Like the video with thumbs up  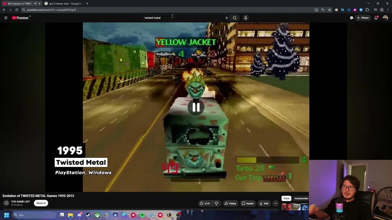point(205,204)
